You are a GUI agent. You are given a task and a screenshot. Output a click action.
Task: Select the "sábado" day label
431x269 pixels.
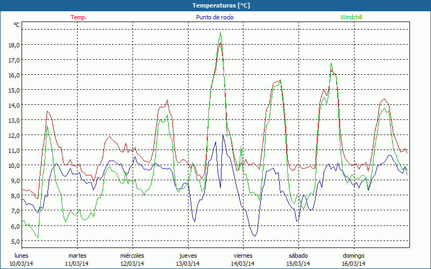[298, 256]
